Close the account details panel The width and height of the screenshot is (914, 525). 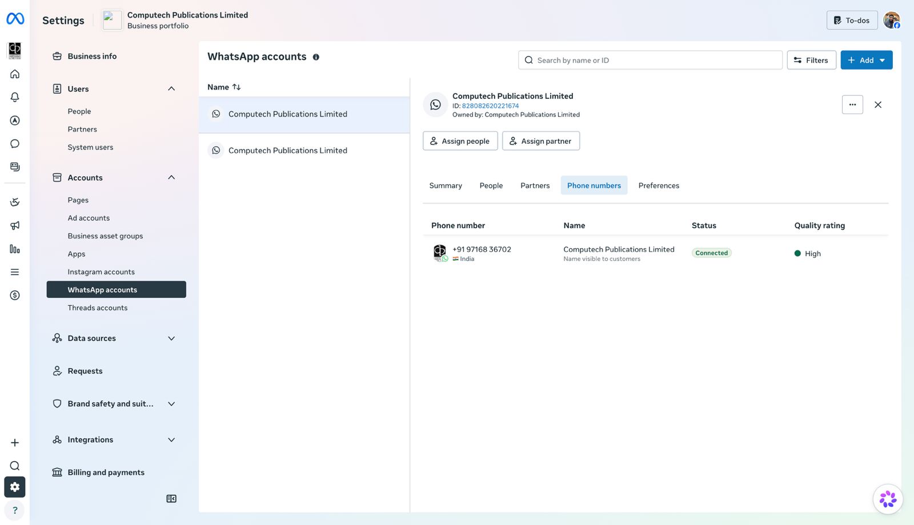[878, 104]
